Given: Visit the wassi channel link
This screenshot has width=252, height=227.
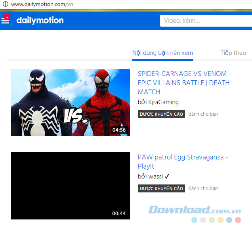Looking at the screenshot, I should click(156, 177).
